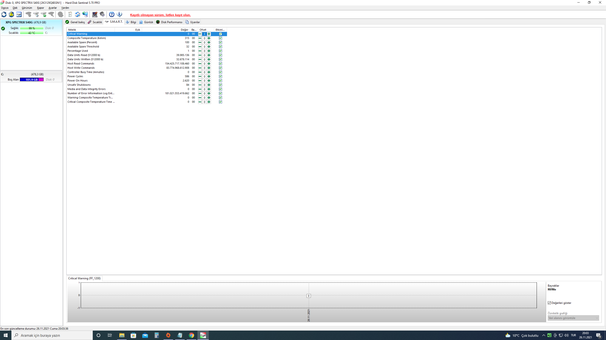Screen dimensions: 606x340
Task: Decrease offset for Power Cycles row
Action: click(200, 76)
